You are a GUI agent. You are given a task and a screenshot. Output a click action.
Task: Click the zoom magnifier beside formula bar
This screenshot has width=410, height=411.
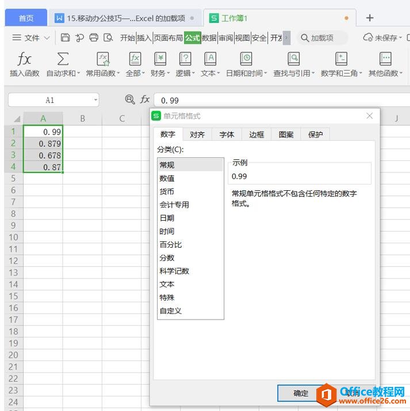click(x=130, y=99)
